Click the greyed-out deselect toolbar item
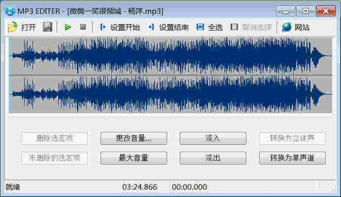This screenshot has width=341, height=197. (x=251, y=28)
